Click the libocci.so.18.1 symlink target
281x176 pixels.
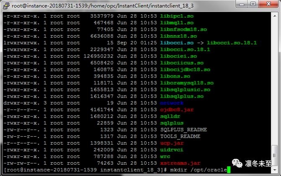point(232,43)
